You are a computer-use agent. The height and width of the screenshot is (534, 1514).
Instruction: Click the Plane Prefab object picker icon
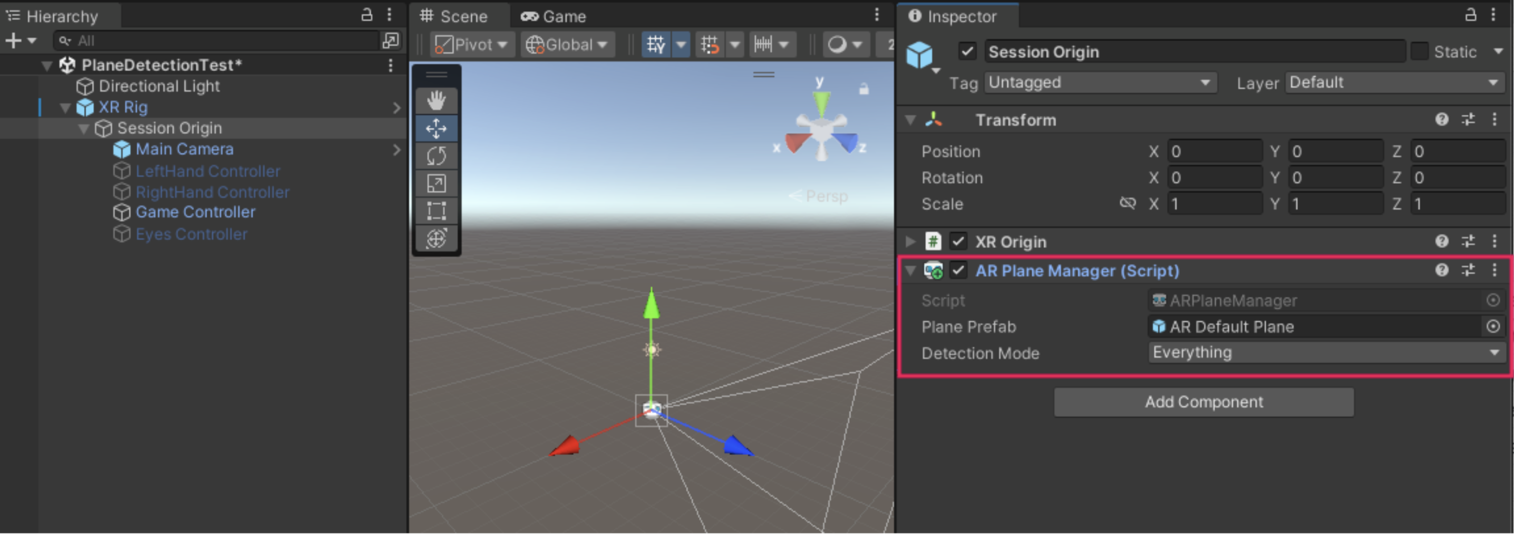pos(1492,327)
